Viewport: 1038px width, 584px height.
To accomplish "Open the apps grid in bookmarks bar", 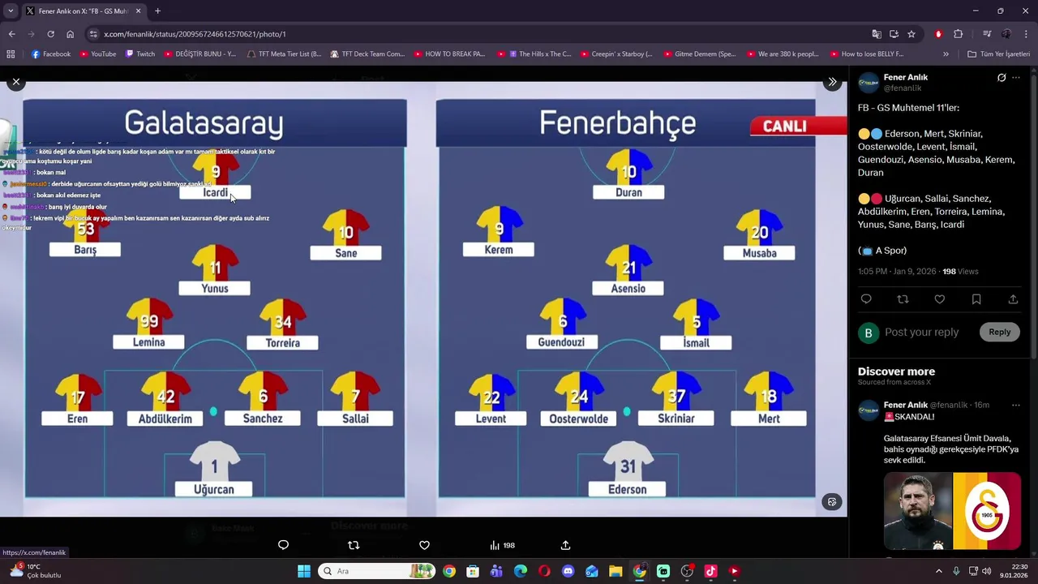I will tap(11, 54).
